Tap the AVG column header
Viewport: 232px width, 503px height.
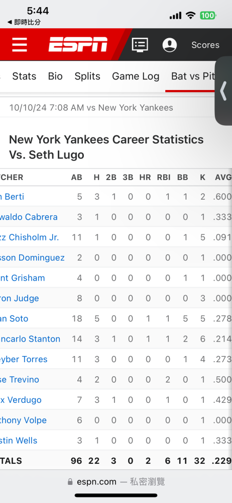click(x=223, y=178)
